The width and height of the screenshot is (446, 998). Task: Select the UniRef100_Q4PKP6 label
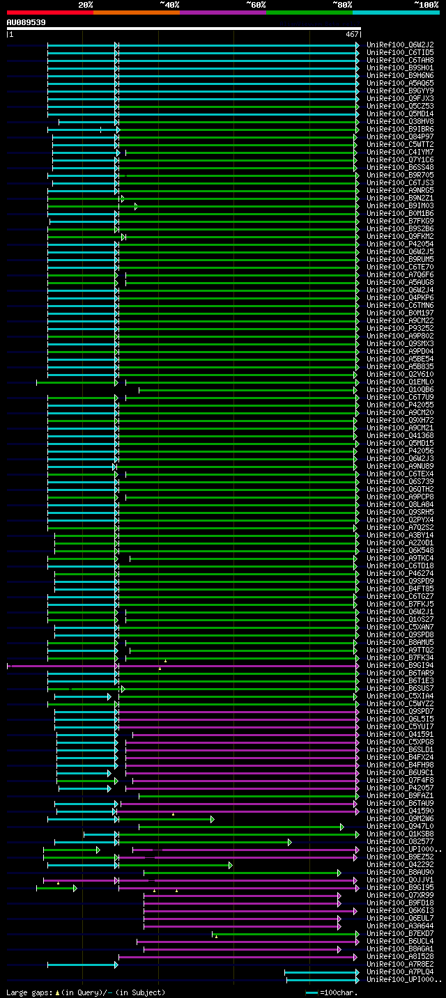pyautogui.click(x=400, y=297)
